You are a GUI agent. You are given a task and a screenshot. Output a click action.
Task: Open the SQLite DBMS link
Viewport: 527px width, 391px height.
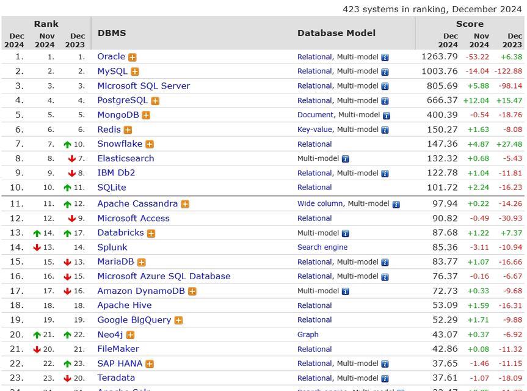(112, 188)
